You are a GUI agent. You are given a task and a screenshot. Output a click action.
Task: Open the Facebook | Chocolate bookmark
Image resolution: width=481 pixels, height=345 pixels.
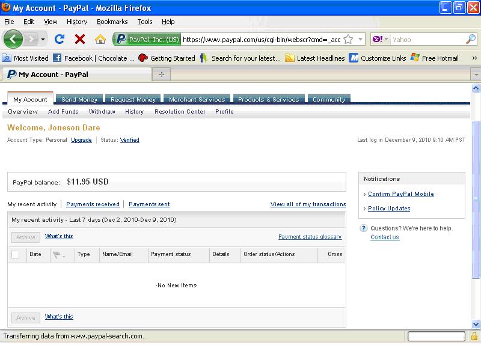click(94, 58)
